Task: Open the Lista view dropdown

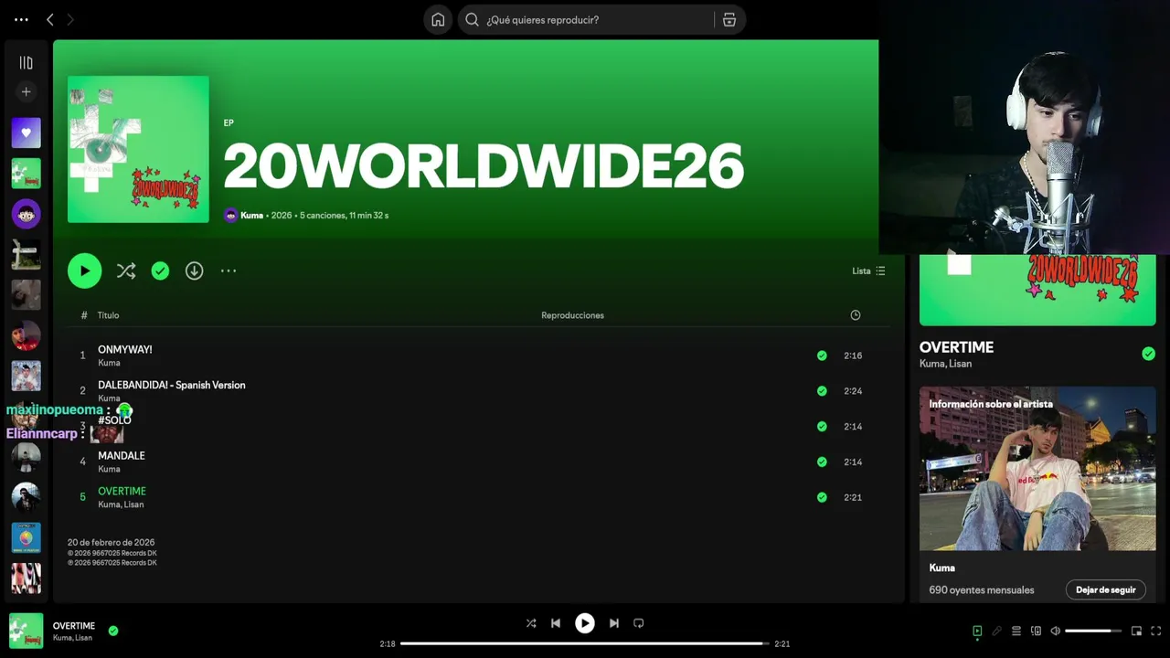Action: 868,271
